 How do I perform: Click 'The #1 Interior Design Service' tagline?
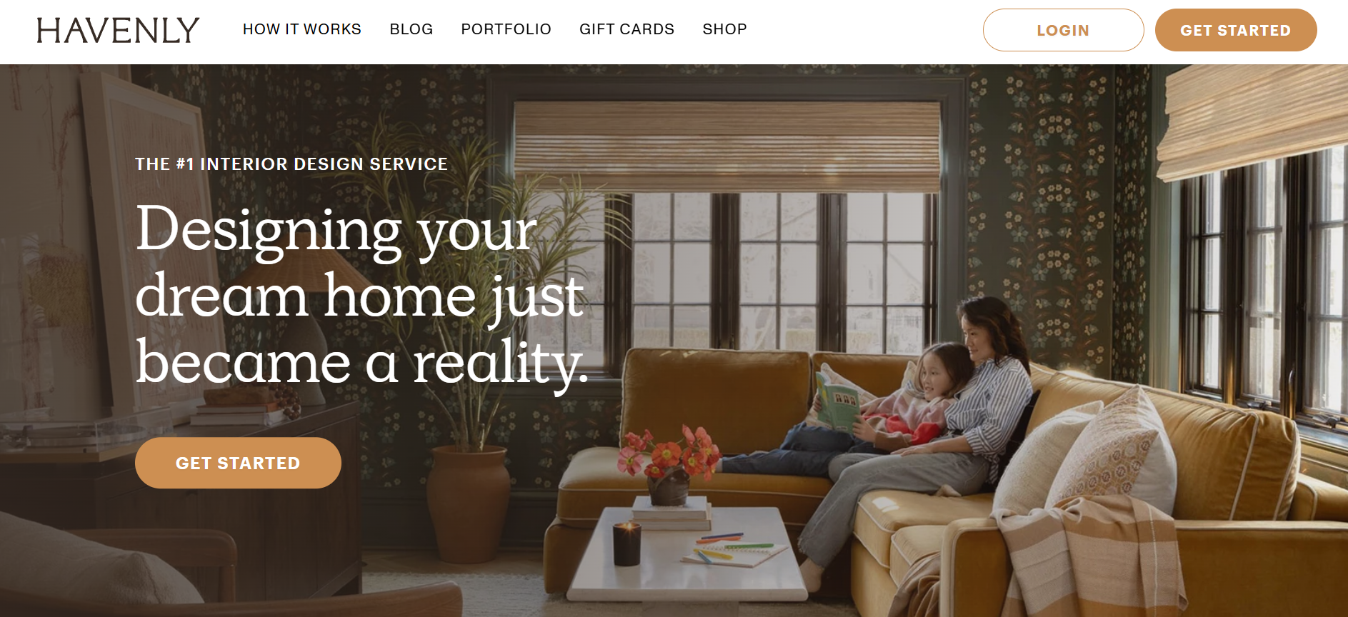pos(291,164)
